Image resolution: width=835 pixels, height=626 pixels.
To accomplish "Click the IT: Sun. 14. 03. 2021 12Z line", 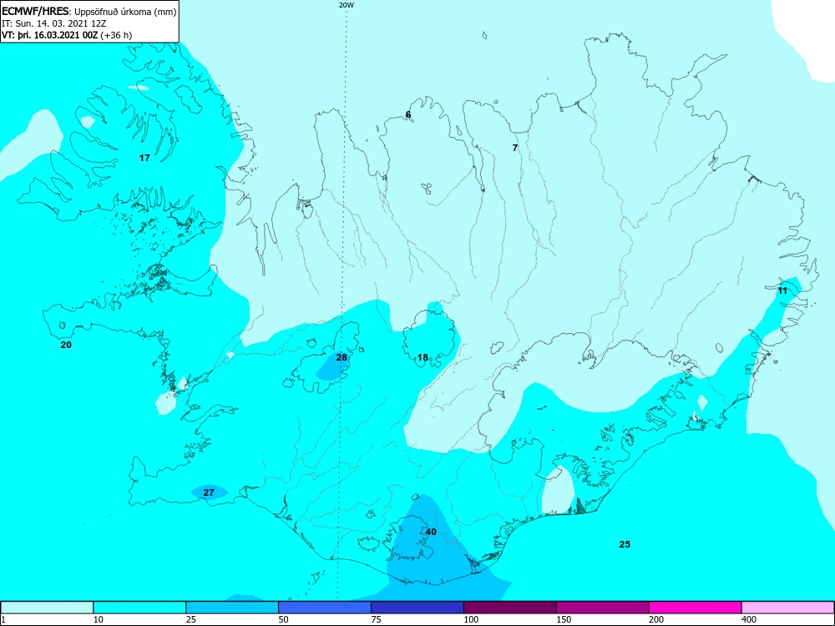I will click(54, 23).
